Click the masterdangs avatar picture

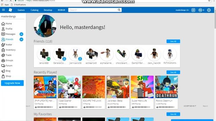(45, 26)
